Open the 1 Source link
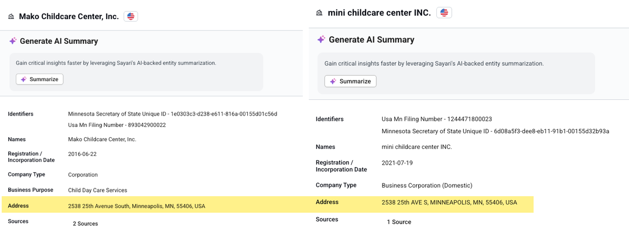The image size is (629, 237). [x=399, y=222]
